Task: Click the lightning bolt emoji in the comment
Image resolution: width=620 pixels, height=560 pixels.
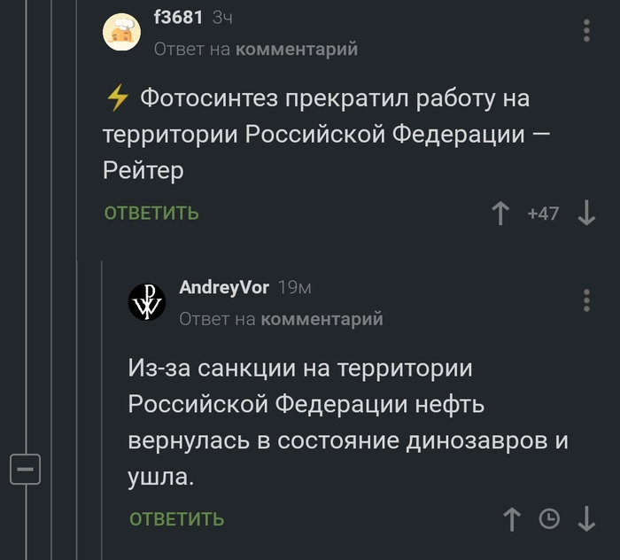Action: (x=117, y=99)
